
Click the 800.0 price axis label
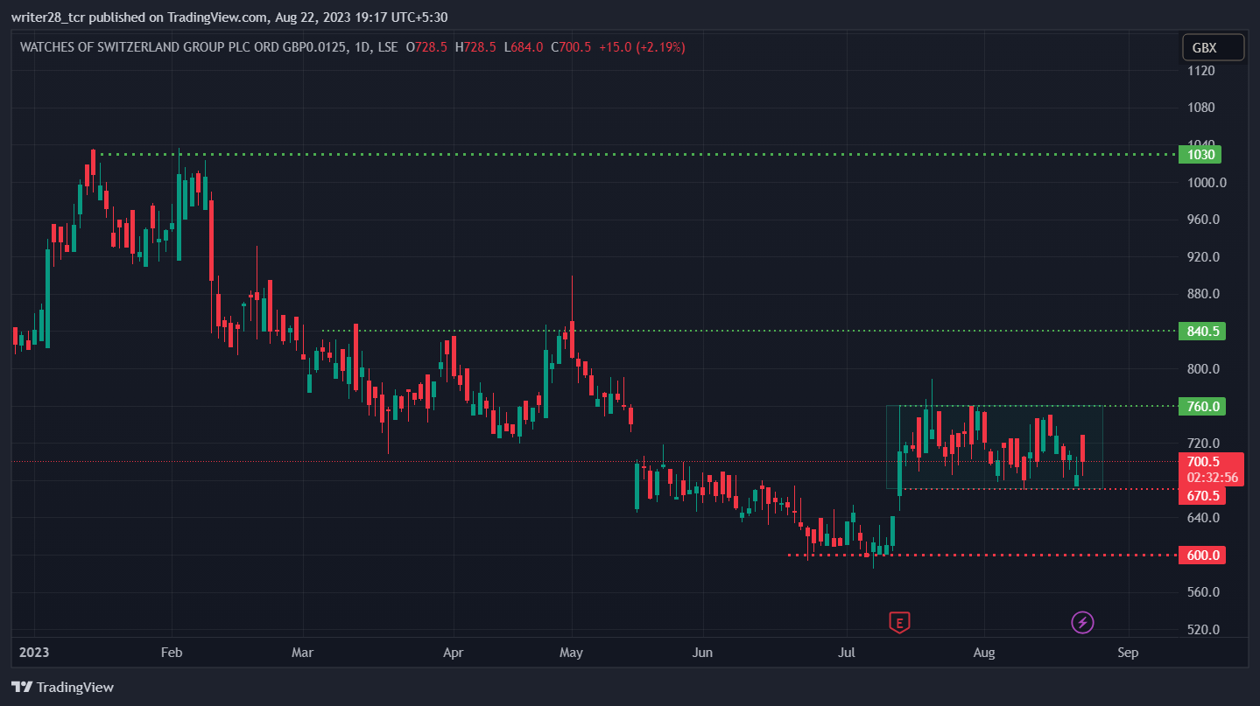tap(1204, 368)
